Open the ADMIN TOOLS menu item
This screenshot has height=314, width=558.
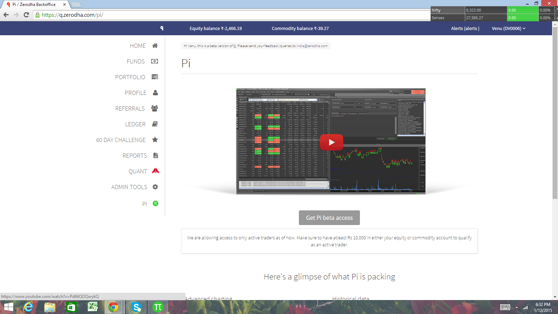(129, 187)
